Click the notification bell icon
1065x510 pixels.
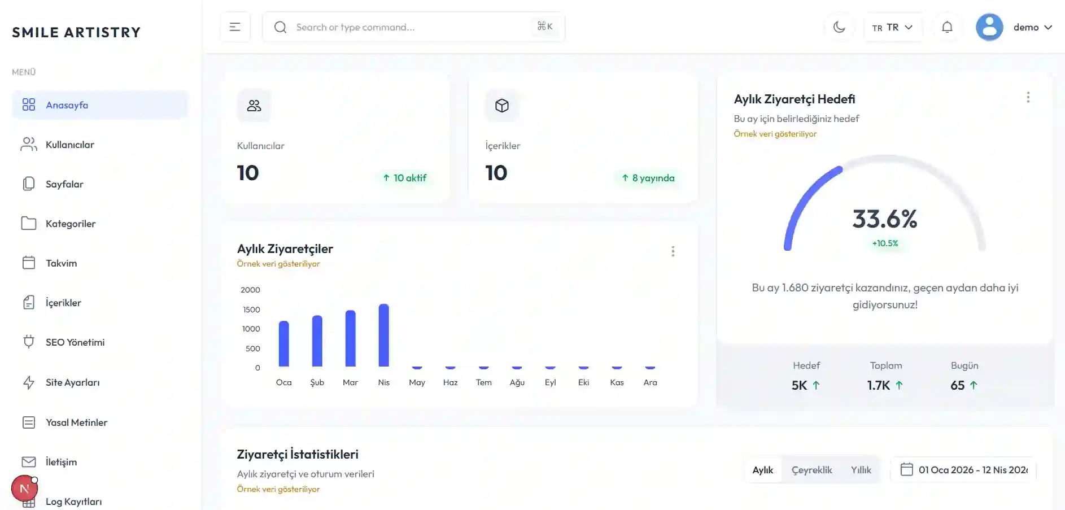947,27
